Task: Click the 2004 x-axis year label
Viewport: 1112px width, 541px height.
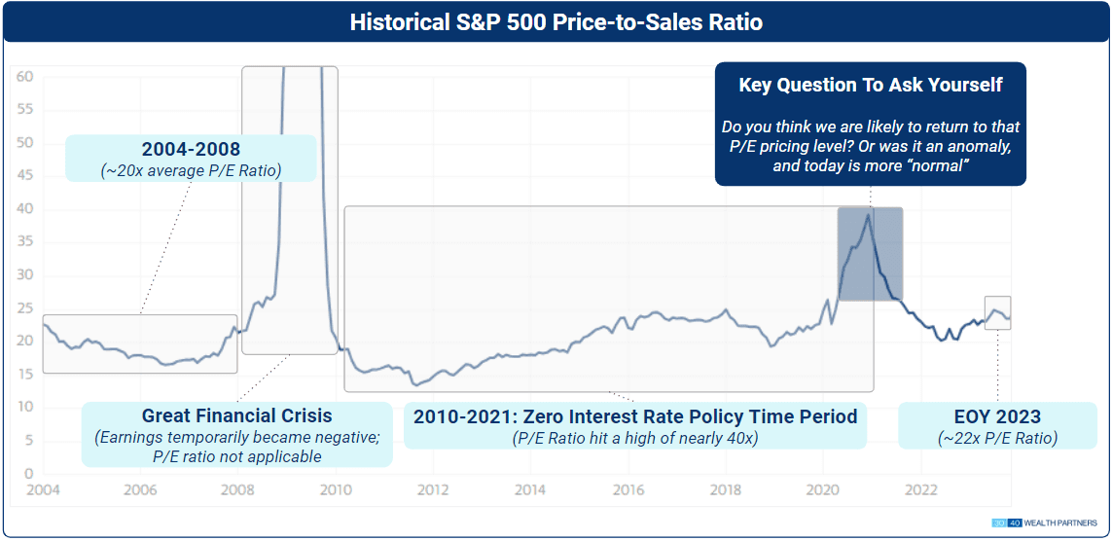Action: coord(43,489)
